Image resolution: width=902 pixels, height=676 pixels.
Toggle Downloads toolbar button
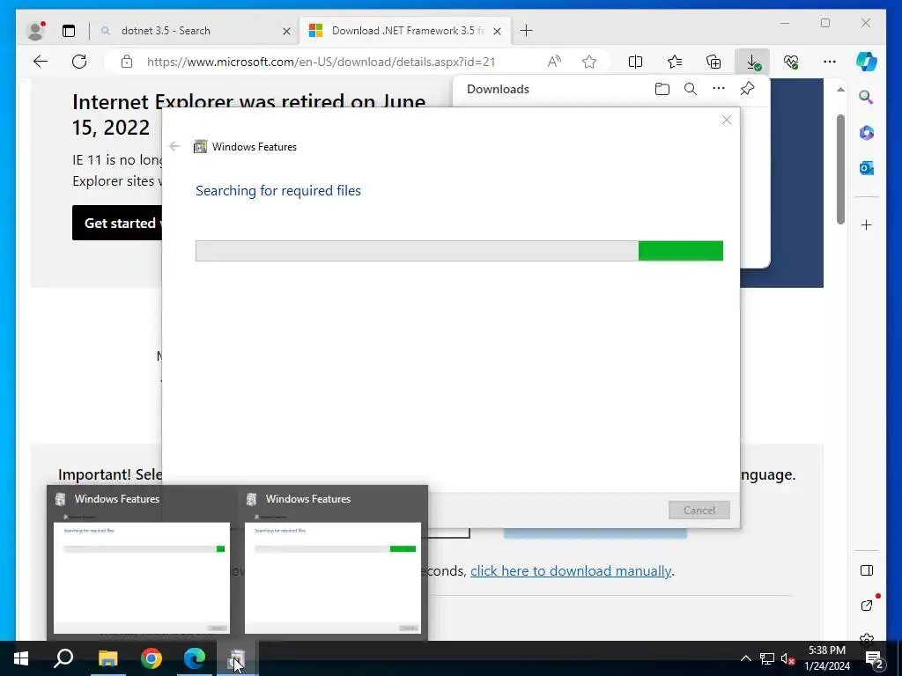tap(752, 62)
